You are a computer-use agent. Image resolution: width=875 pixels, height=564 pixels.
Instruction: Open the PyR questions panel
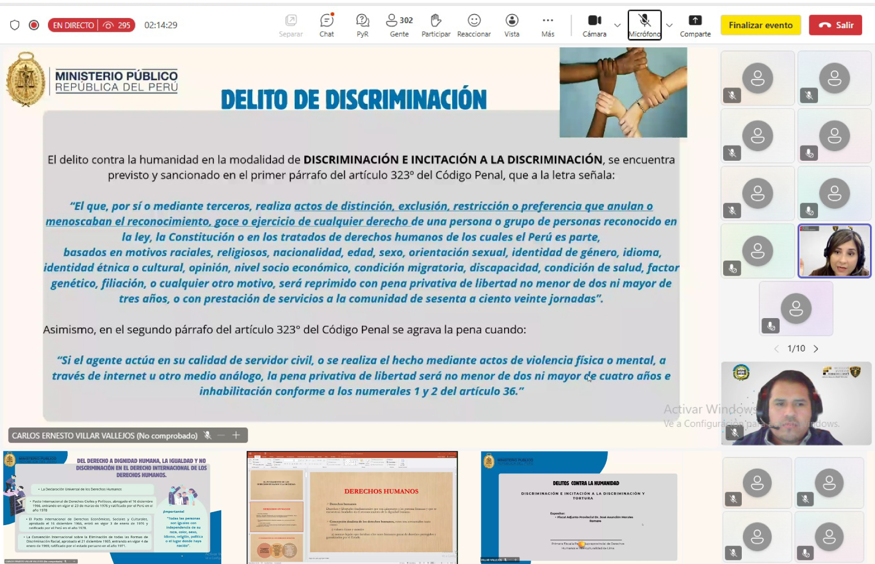coord(362,25)
